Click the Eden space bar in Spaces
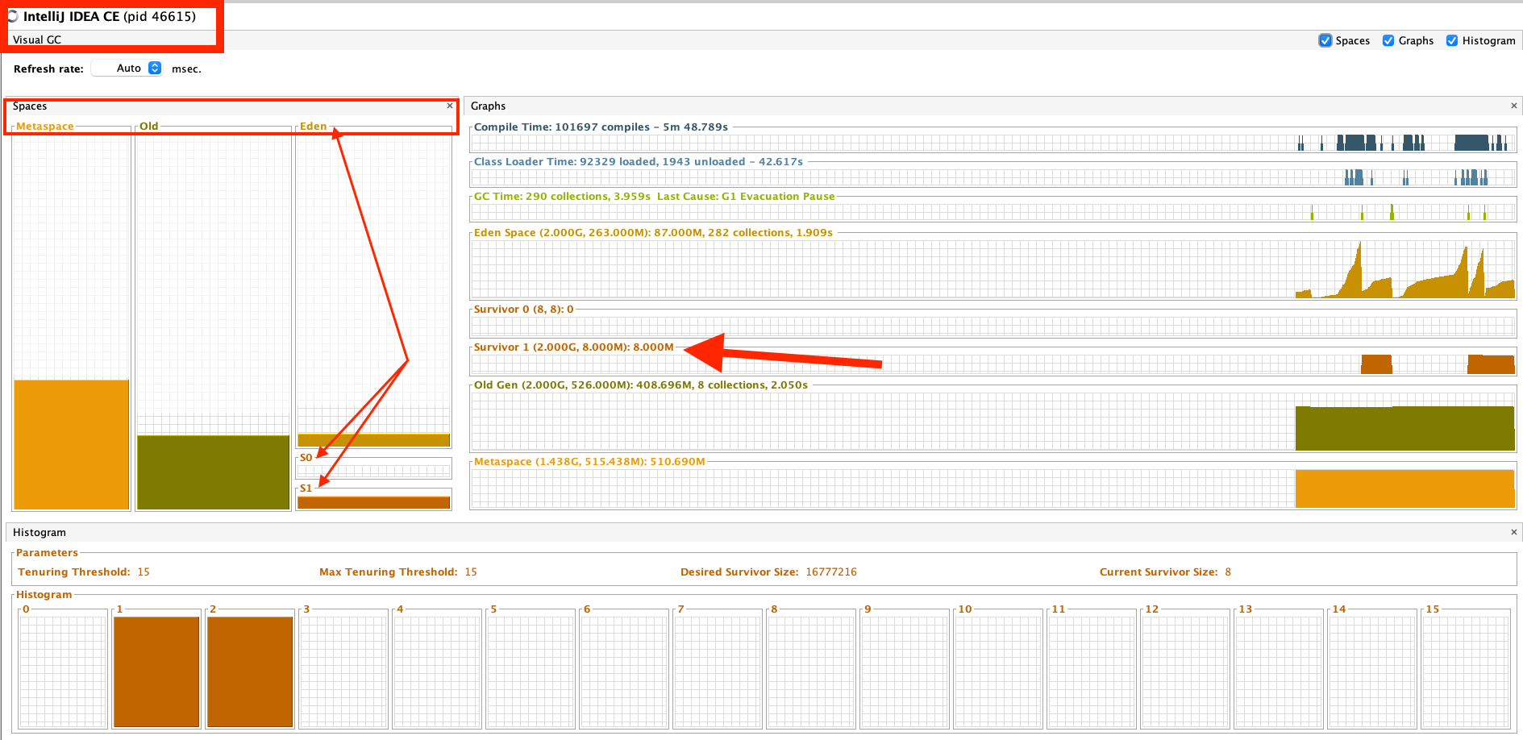Screen dimensions: 1523x740 click(x=373, y=440)
